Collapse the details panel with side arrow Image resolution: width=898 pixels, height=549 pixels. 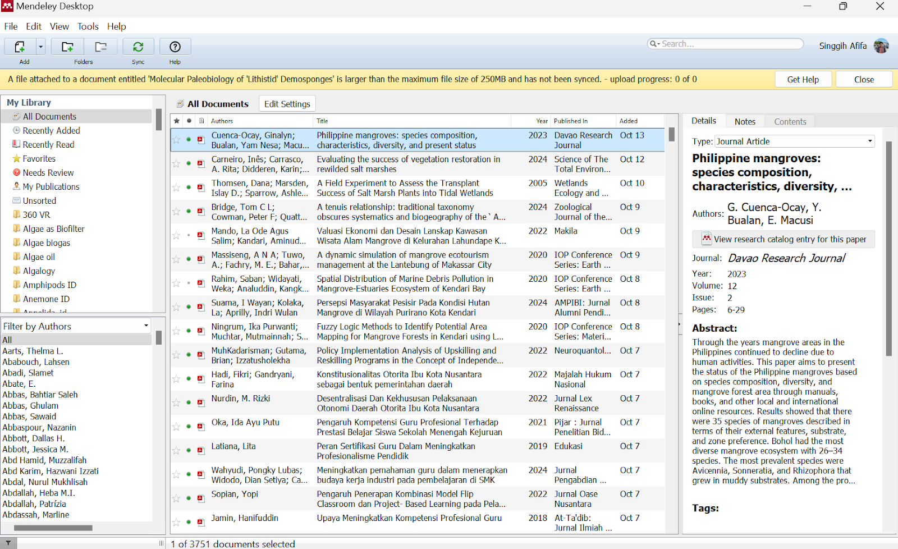(679, 324)
